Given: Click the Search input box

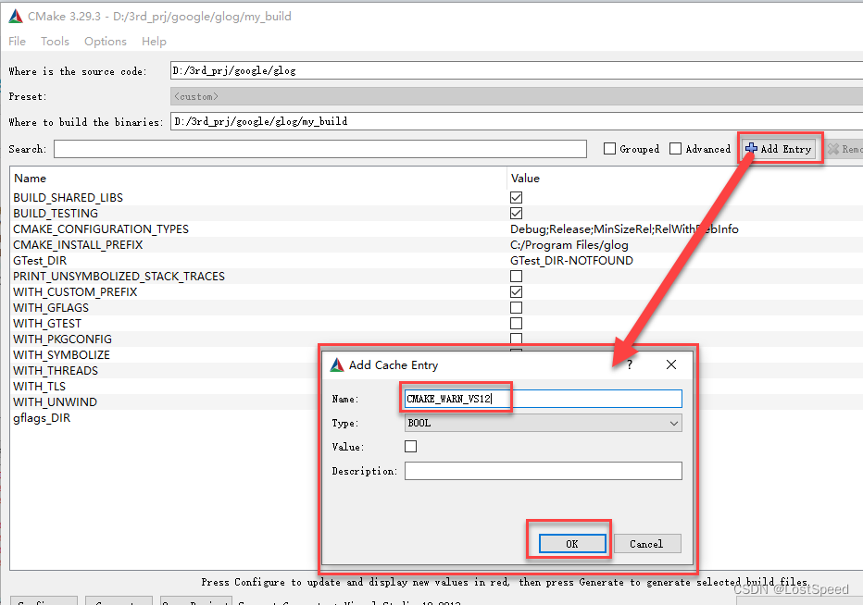Looking at the screenshot, I should click(x=319, y=149).
